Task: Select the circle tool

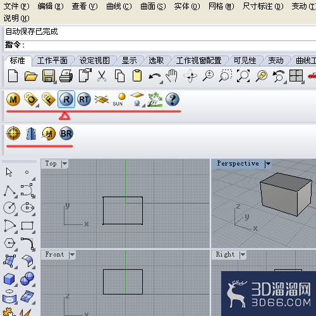Action: pos(9,208)
